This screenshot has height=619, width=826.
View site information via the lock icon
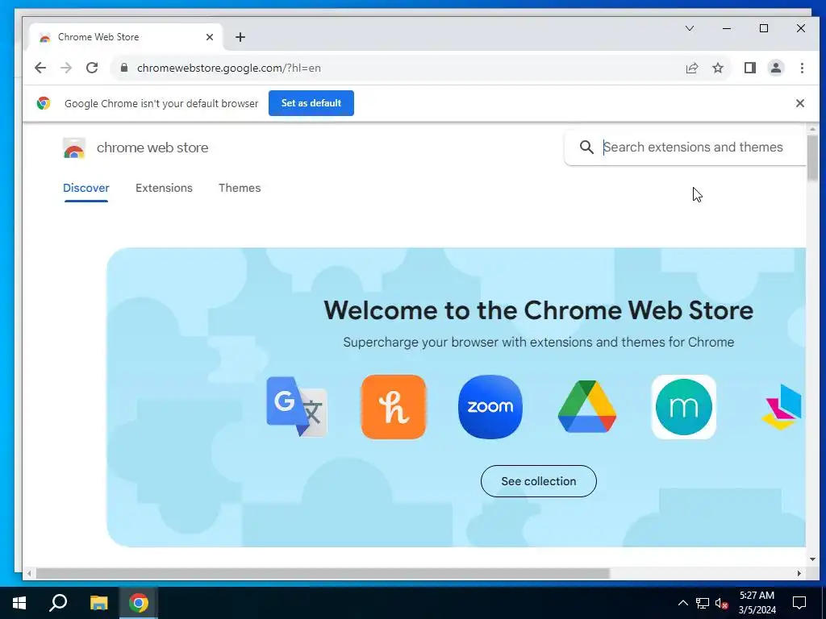coord(123,68)
